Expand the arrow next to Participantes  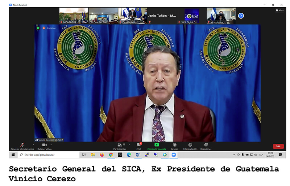129,145
